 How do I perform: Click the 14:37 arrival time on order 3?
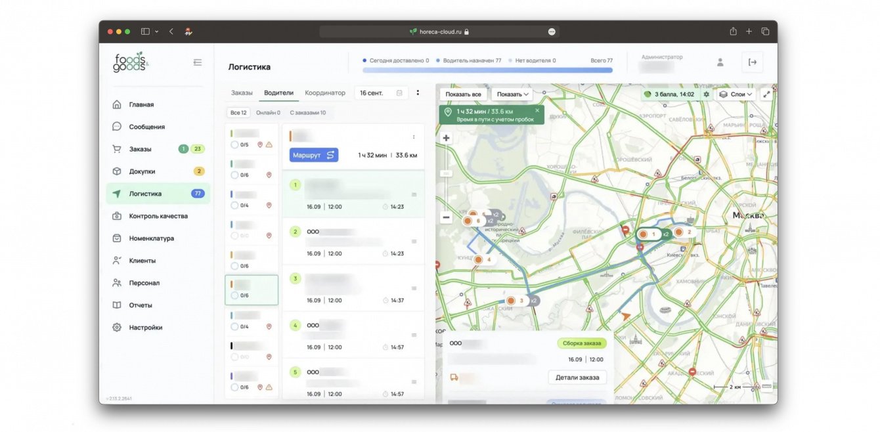(x=397, y=300)
